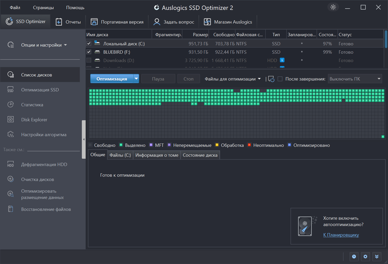This screenshot has height=264, width=388.
Task: Collapse the left sidebar using the splitter handle
Action: point(84,139)
